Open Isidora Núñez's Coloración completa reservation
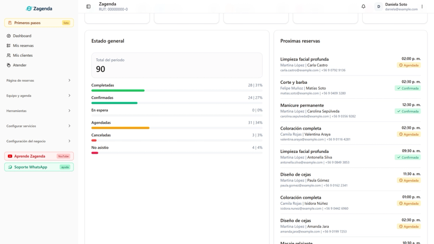434x244 pixels. (x=351, y=203)
